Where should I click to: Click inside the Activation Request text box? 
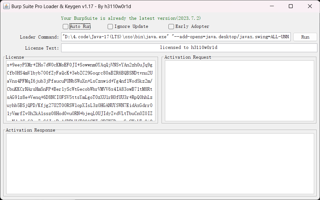[x=239, y=91]
